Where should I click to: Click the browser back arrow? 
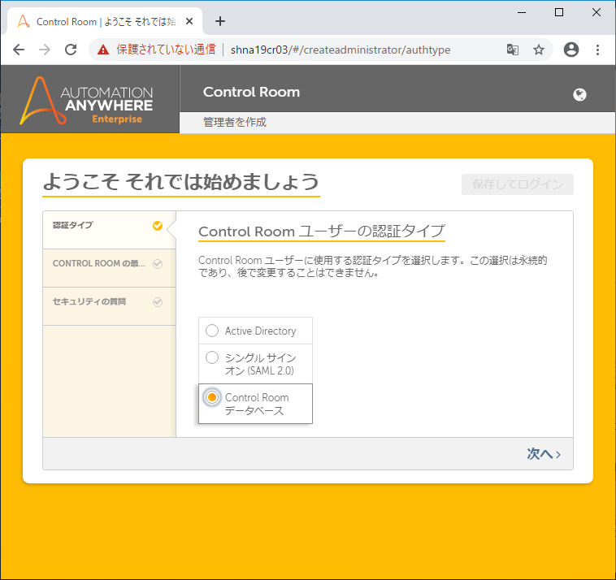click(x=19, y=50)
